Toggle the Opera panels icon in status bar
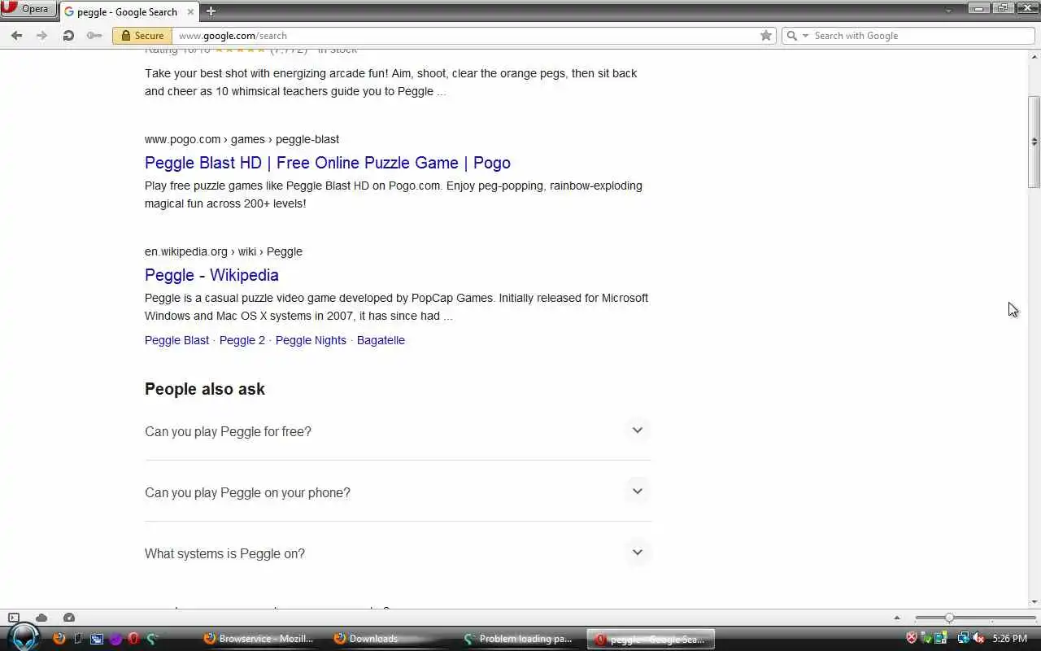This screenshot has height=651, width=1041. [14, 618]
